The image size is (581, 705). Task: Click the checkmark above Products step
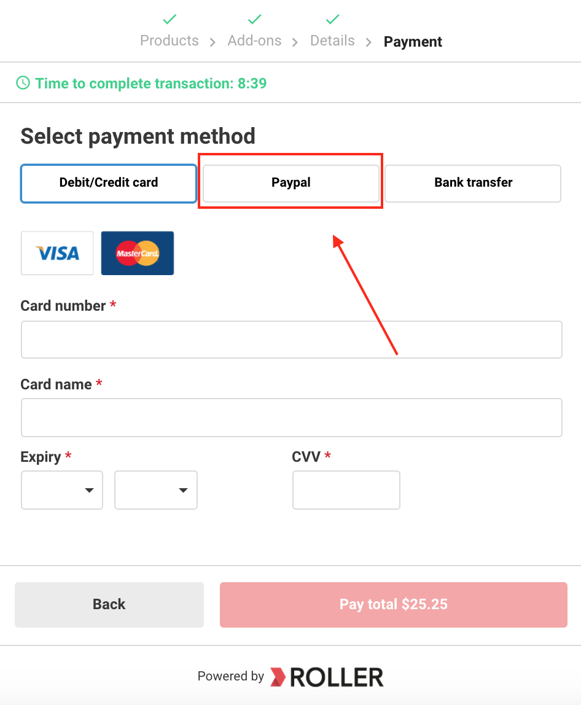click(170, 19)
